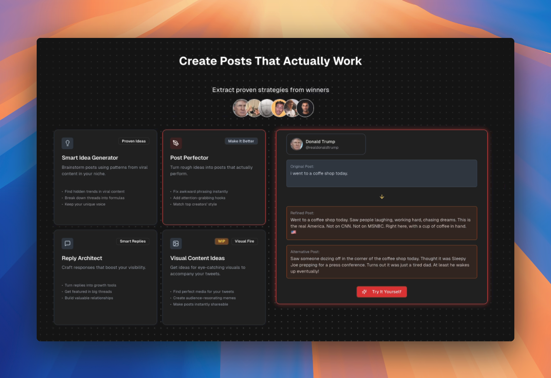Click the image icon in Visual Content Ideas
Screen dimensions: 551x378
click(176, 243)
